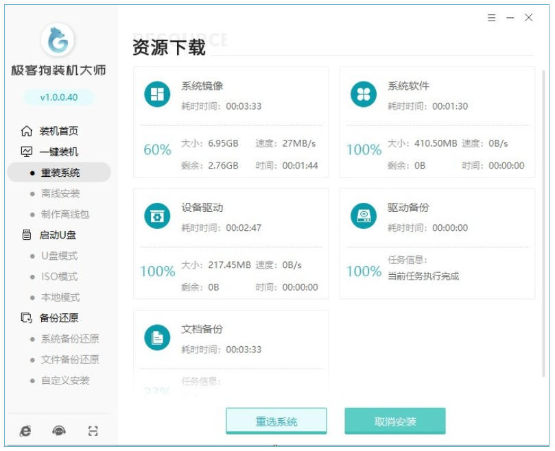Select 装机首页 in the sidebar
This screenshot has width=555, height=451.
pyautogui.click(x=59, y=131)
